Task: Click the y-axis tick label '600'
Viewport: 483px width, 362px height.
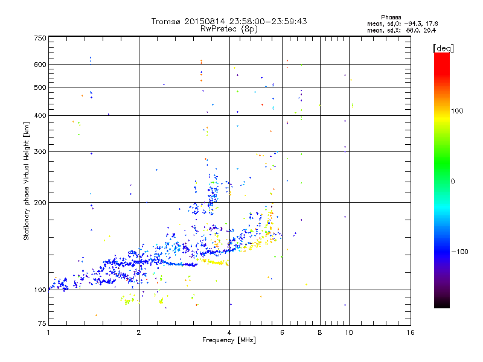Action: pyautogui.click(x=40, y=65)
